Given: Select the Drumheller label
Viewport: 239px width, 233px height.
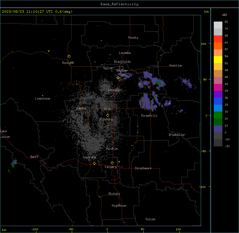Looking at the screenshot, I should pyautogui.click(x=177, y=135).
